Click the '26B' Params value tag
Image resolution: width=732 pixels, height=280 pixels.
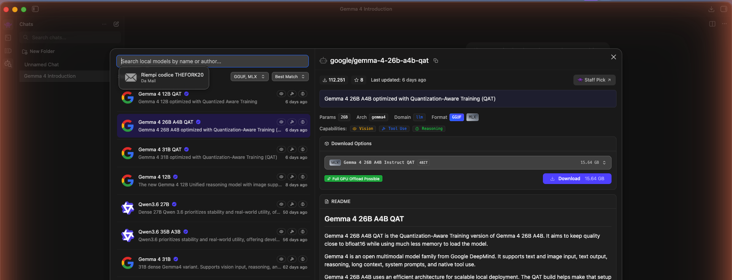344,117
